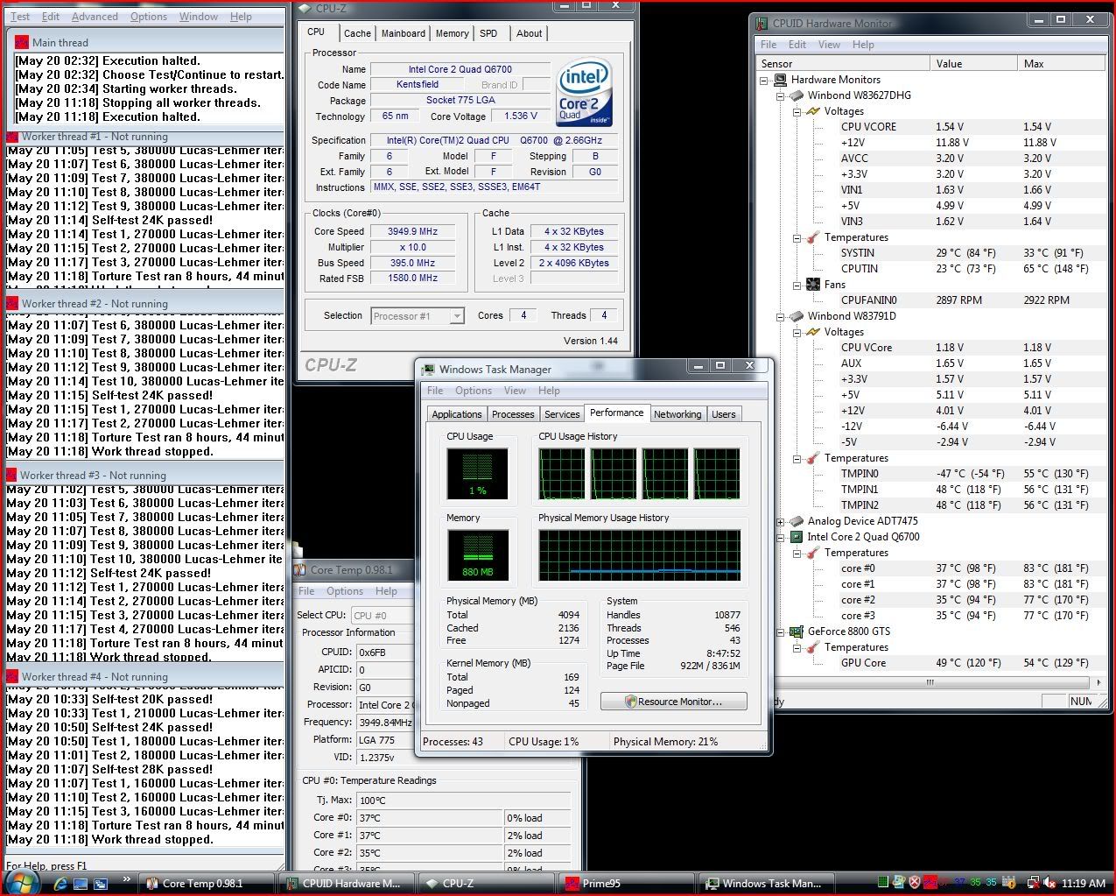Open the View menu in Hardware Monitor

tap(829, 45)
